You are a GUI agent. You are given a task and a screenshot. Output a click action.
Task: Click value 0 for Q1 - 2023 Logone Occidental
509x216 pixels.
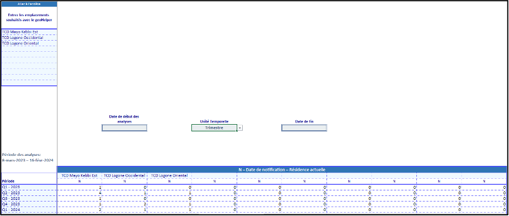coord(124,187)
